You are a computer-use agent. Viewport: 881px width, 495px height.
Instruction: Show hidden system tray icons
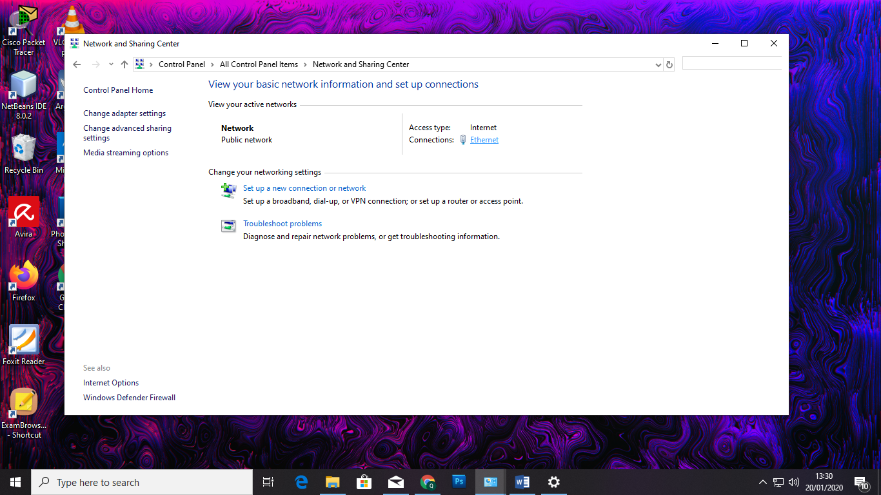point(762,482)
